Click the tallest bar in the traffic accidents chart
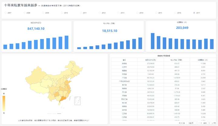218x126 pixels. [153, 41]
